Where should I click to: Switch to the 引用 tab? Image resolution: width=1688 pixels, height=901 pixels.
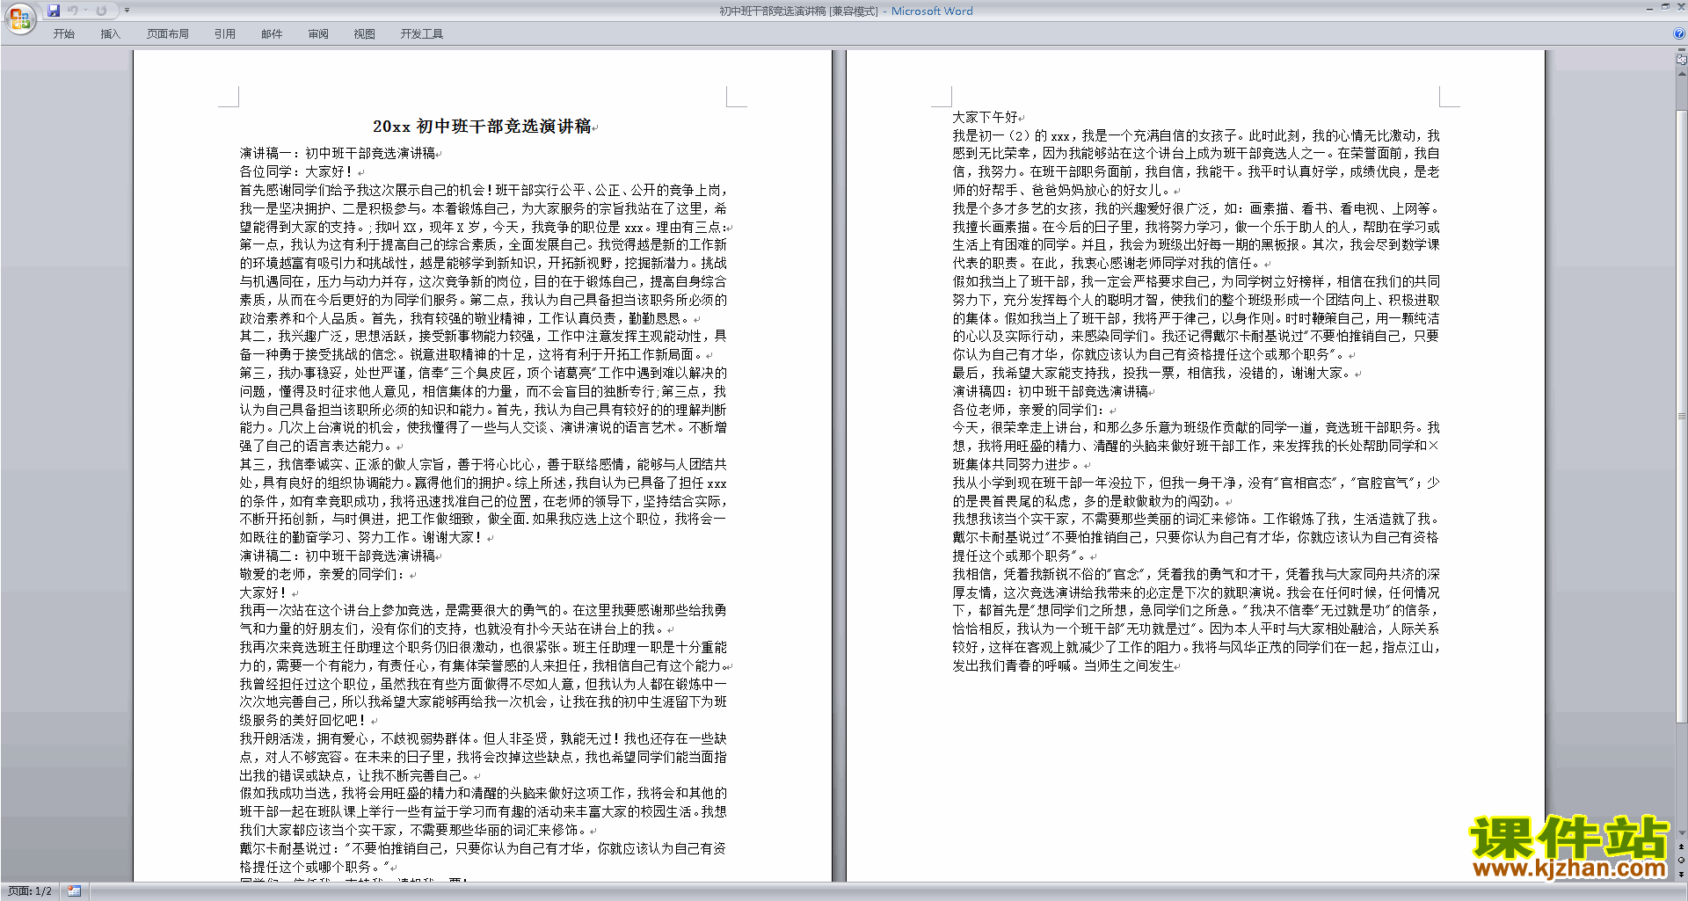click(x=225, y=33)
